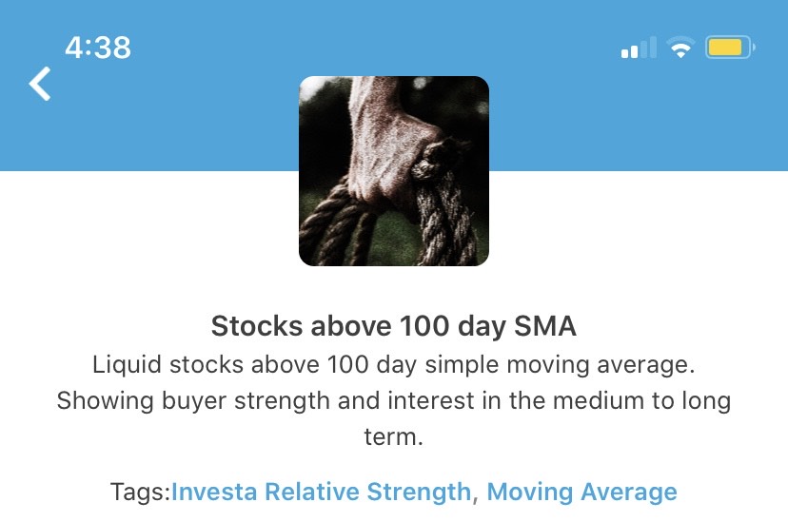Screen dimensions: 788x522
Task: Tap the phrase "simple moving average" in description
Action: point(560,365)
